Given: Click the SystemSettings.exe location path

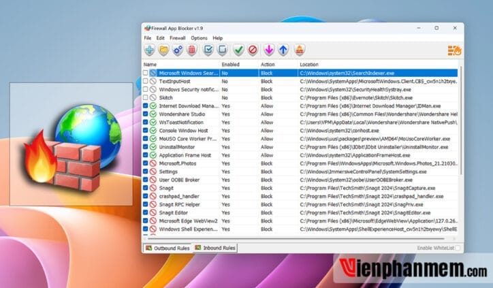Looking at the screenshot, I should tap(363, 172).
